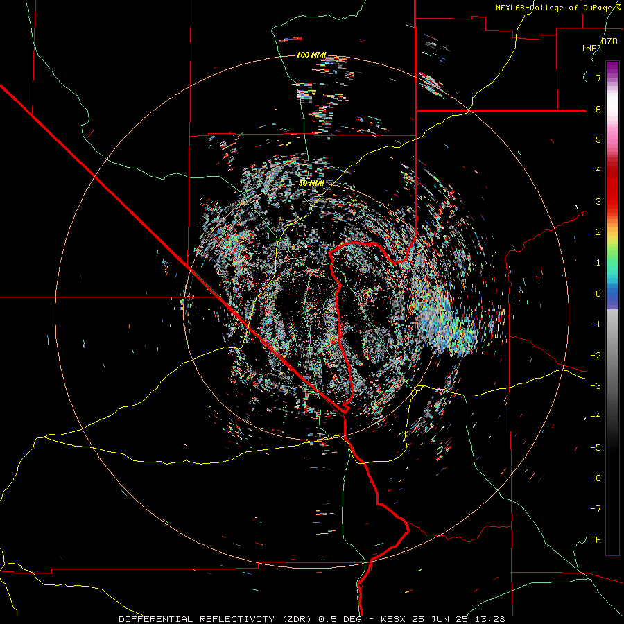Click the -4 value on color scale
The width and height of the screenshot is (624, 624).
click(x=596, y=417)
